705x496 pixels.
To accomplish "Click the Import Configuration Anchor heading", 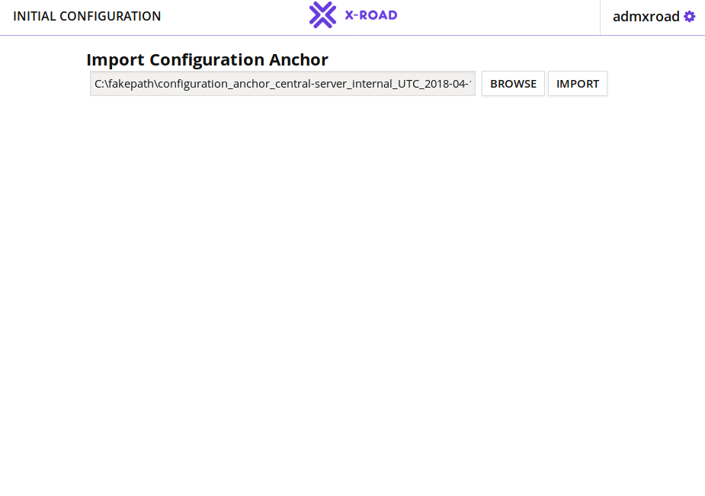I will [x=207, y=59].
